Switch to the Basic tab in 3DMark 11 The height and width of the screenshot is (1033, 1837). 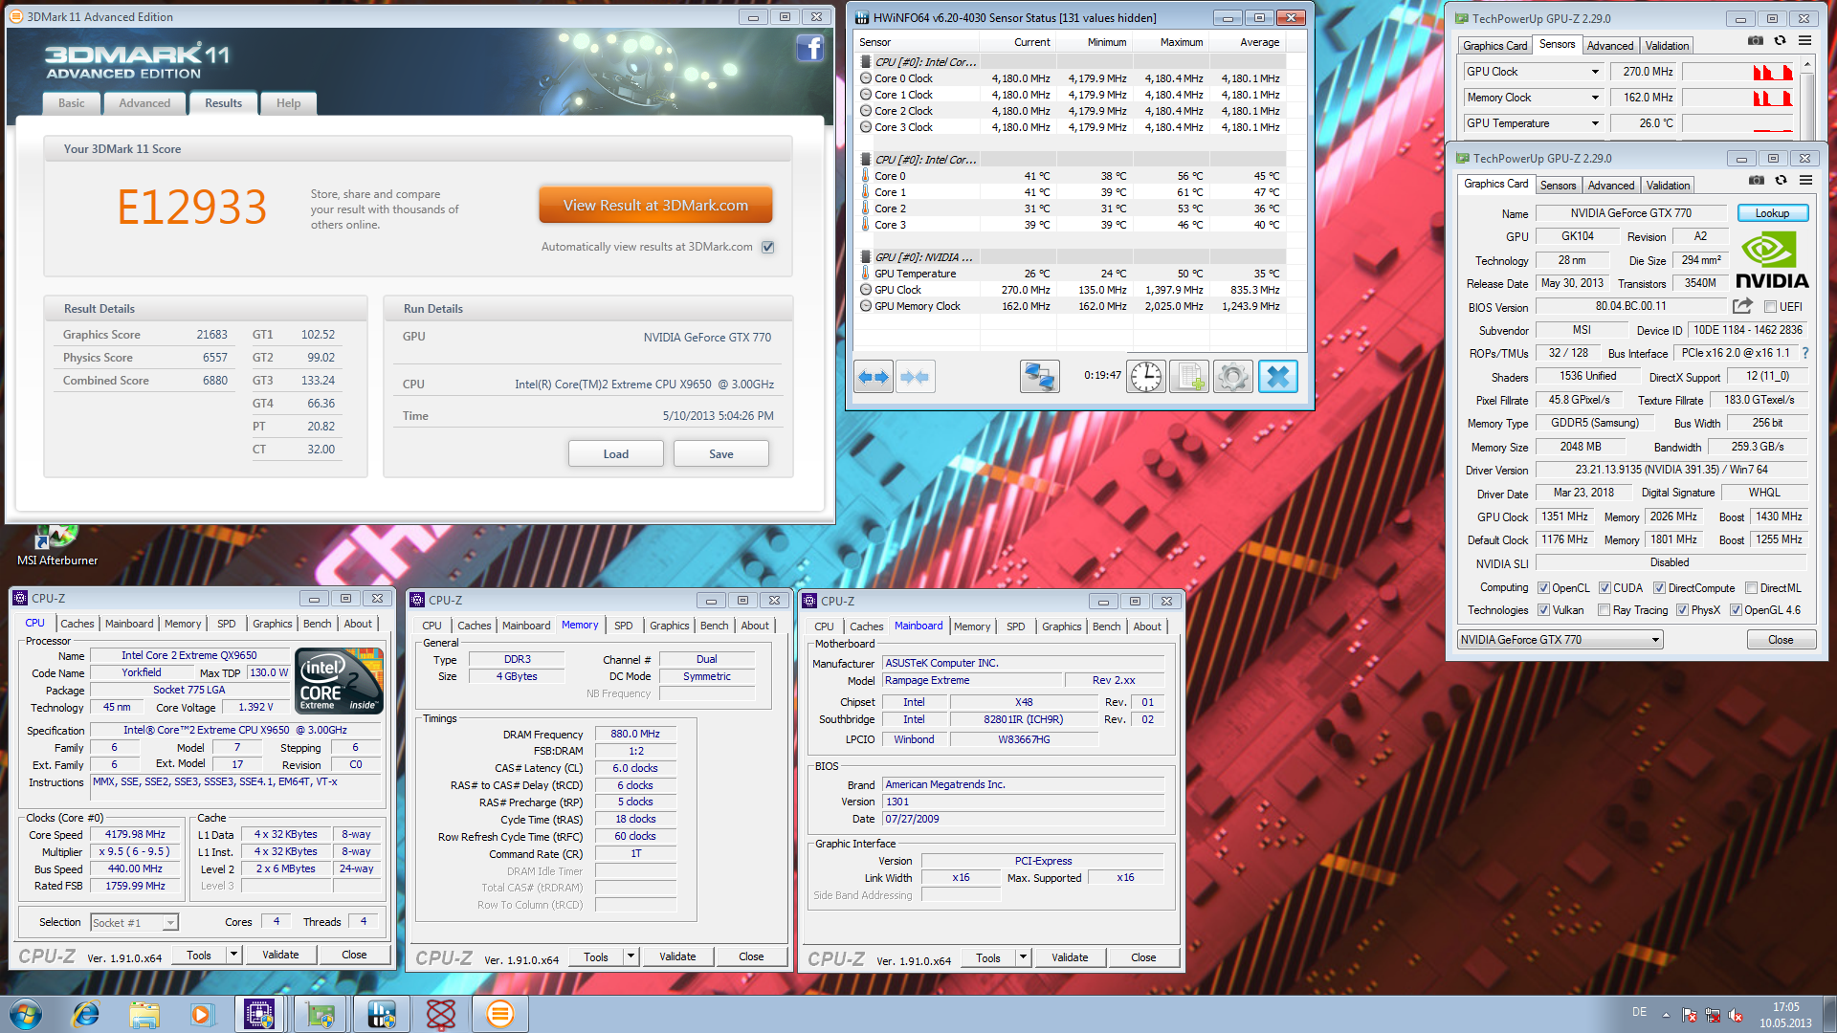[x=72, y=103]
